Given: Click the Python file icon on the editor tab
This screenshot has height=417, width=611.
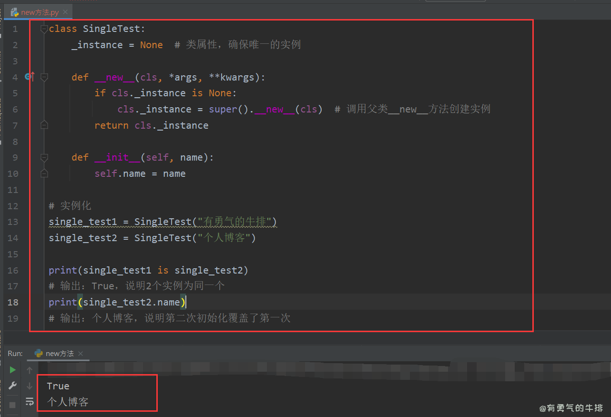Looking at the screenshot, I should click(13, 12).
